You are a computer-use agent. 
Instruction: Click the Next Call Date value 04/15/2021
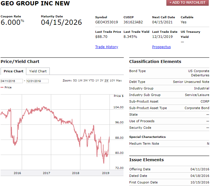click(x=162, y=22)
